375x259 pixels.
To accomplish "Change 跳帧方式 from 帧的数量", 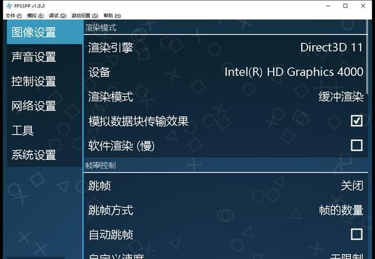I will click(226, 210).
